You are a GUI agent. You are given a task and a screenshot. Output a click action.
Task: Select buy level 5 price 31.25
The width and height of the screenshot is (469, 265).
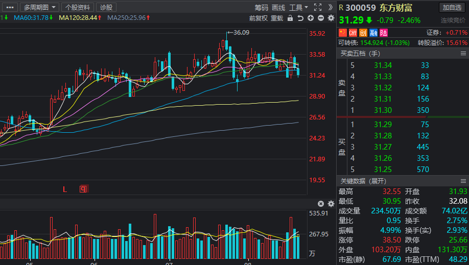(x=383, y=170)
